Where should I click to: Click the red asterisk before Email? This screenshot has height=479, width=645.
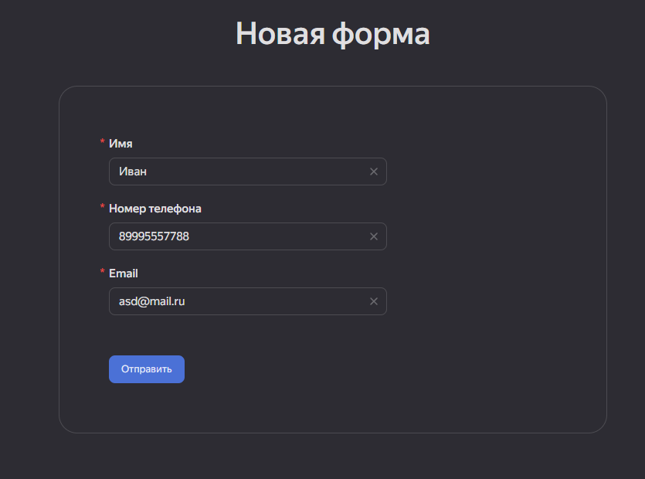point(102,273)
